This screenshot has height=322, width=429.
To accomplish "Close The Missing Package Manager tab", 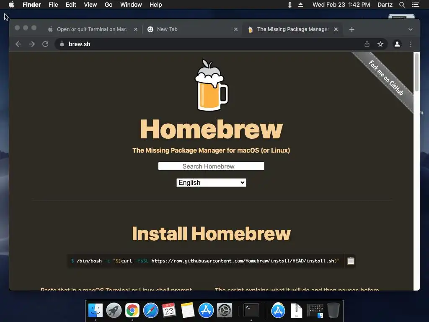I will click(336, 29).
